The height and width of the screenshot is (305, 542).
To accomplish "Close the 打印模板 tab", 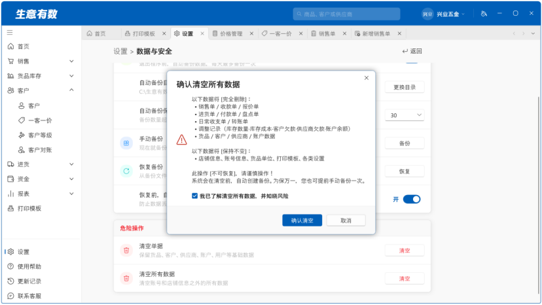I will [x=164, y=33].
